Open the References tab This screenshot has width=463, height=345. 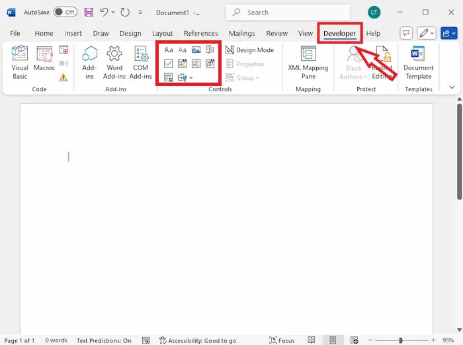pos(200,34)
